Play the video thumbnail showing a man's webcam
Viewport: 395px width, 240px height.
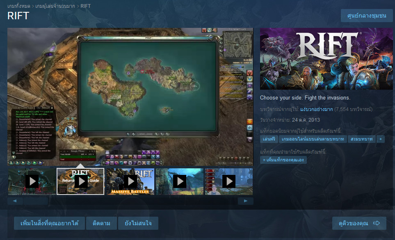[229, 181]
